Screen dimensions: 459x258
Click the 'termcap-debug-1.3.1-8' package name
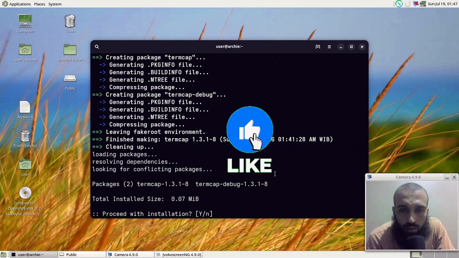coord(232,184)
